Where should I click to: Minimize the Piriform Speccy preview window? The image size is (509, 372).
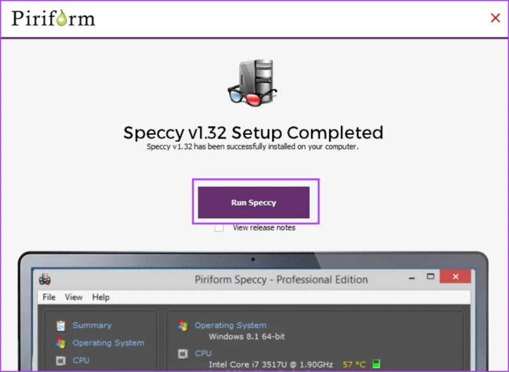click(x=412, y=279)
